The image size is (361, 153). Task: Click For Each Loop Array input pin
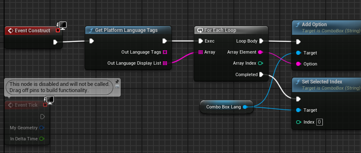(x=201, y=52)
